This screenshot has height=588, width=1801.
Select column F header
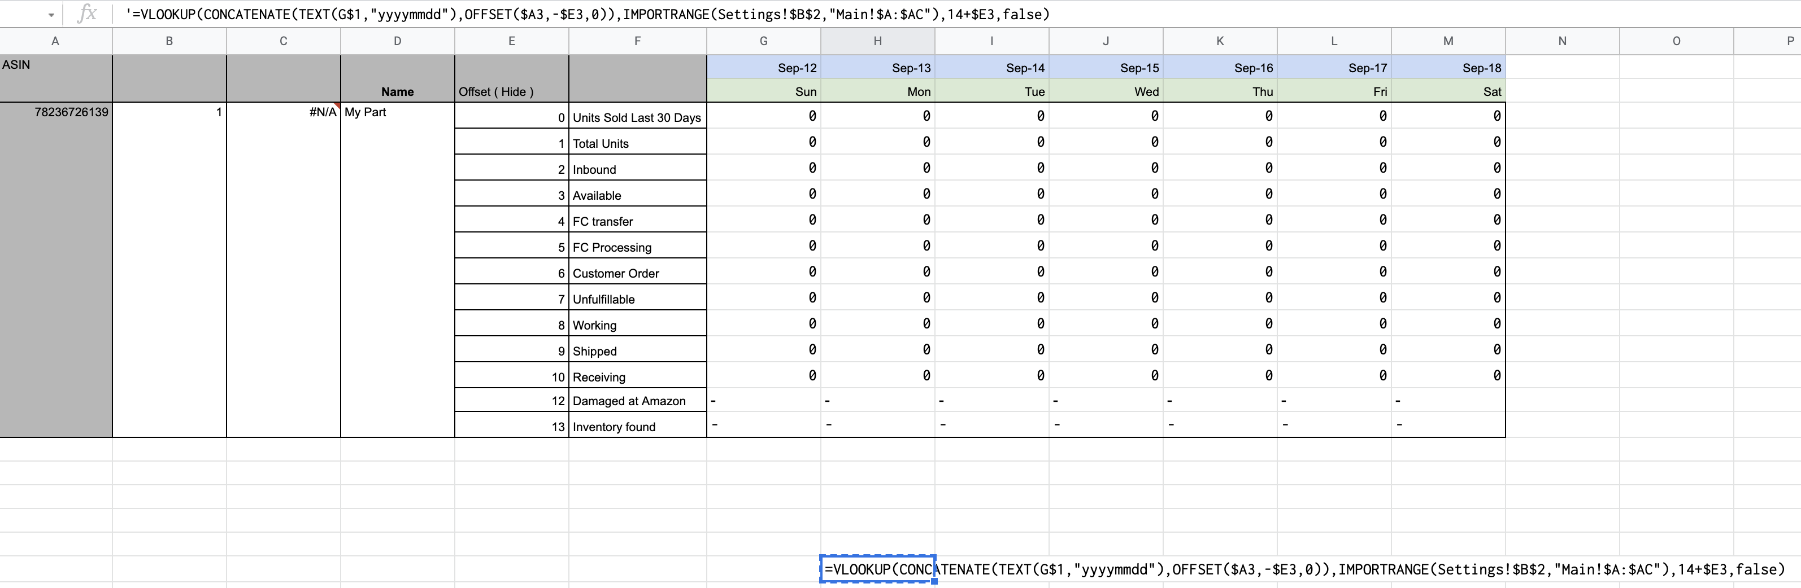(638, 41)
